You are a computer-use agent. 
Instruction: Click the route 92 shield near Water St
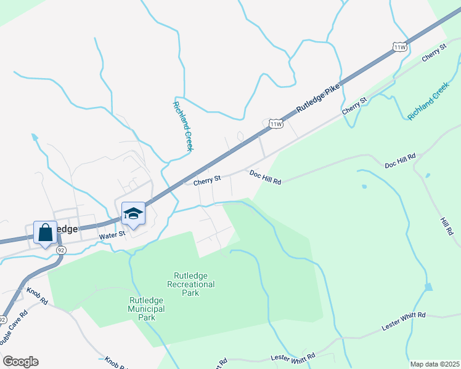[61, 250]
